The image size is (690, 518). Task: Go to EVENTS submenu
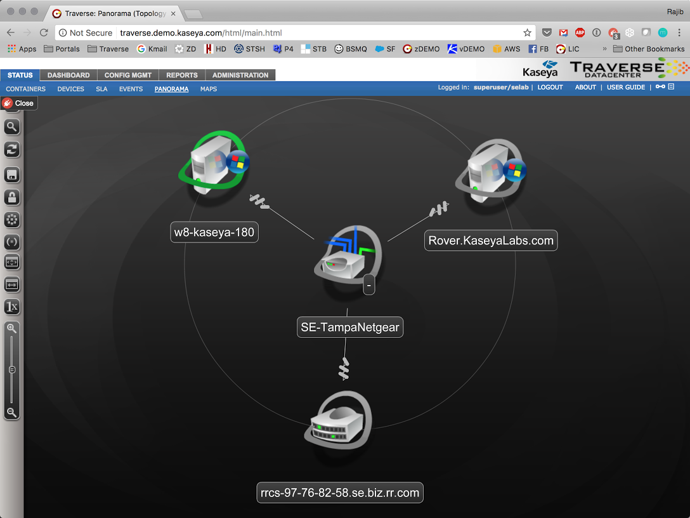click(131, 89)
